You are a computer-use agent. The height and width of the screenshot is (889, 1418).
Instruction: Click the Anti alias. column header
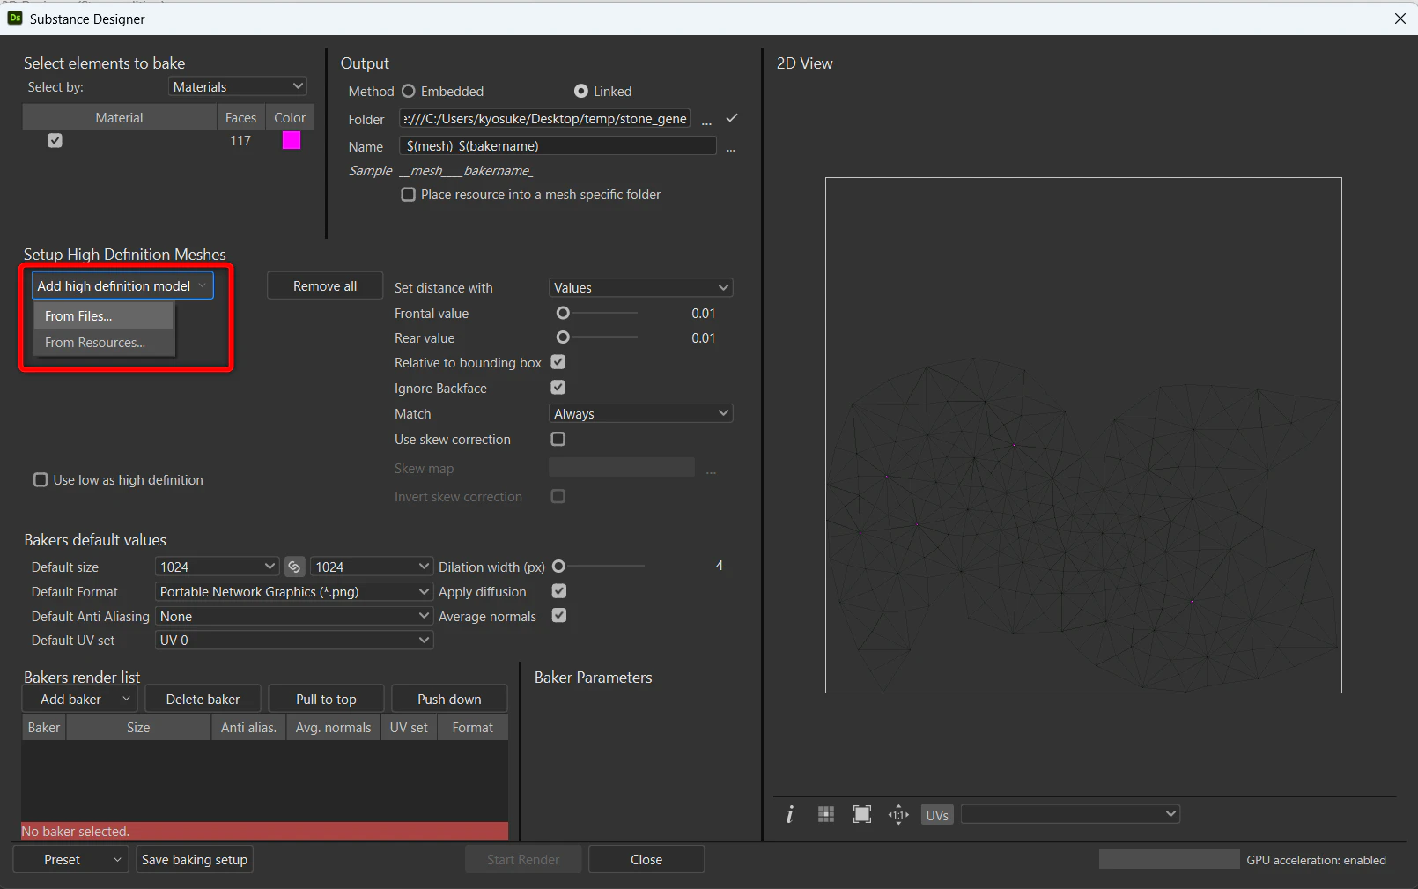tap(248, 728)
